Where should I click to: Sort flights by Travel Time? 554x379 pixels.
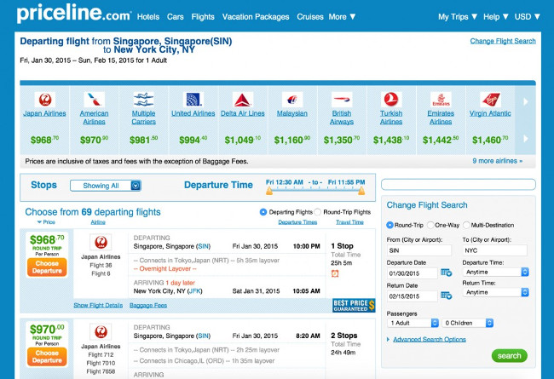click(349, 222)
